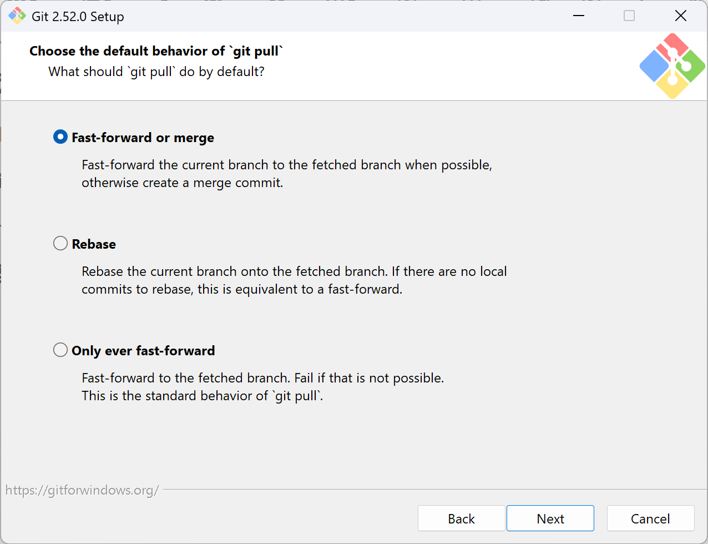
Task: Click the "What should `git pull` do by default?" text
Action: (x=156, y=72)
